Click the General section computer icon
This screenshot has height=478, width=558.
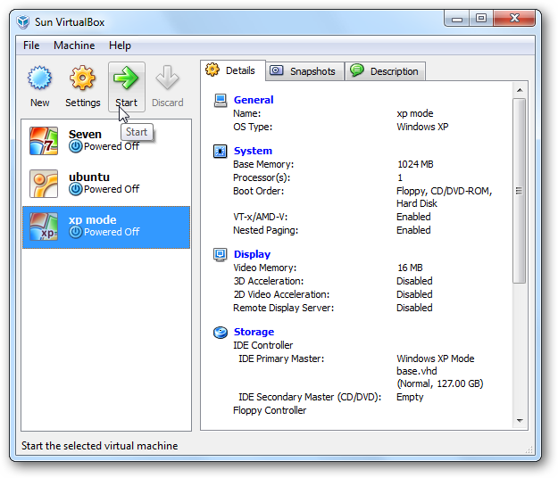pyautogui.click(x=221, y=100)
